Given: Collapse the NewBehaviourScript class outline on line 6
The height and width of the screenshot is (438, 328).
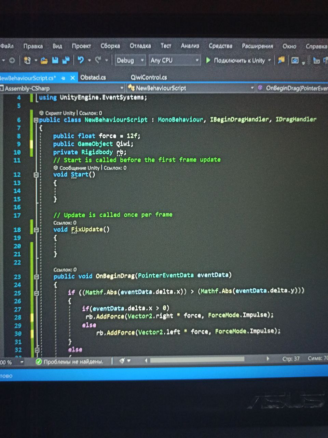Looking at the screenshot, I should pos(36,120).
